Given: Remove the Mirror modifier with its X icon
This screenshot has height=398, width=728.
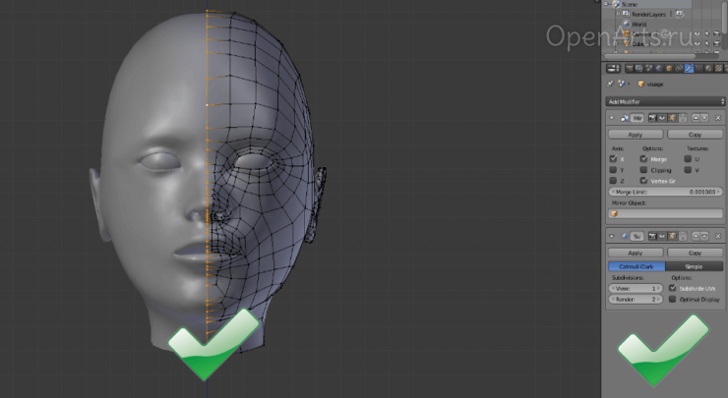Looking at the screenshot, I should click(x=718, y=118).
